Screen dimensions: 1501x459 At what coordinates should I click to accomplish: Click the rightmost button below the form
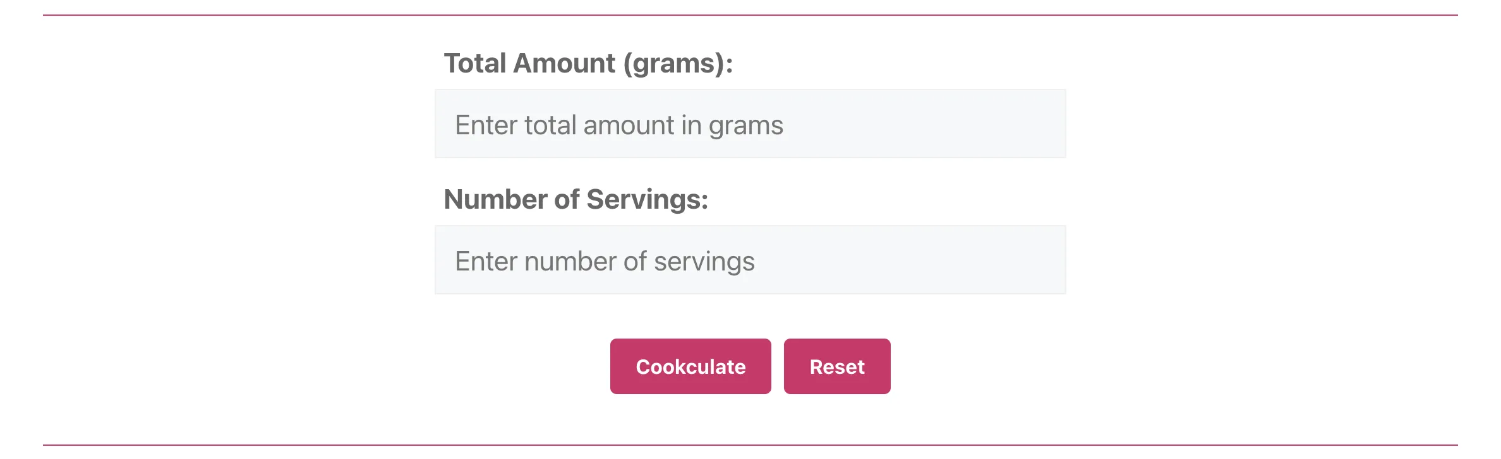coord(837,366)
